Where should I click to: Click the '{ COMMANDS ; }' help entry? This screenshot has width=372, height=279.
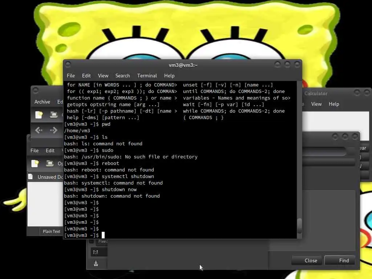(203, 117)
